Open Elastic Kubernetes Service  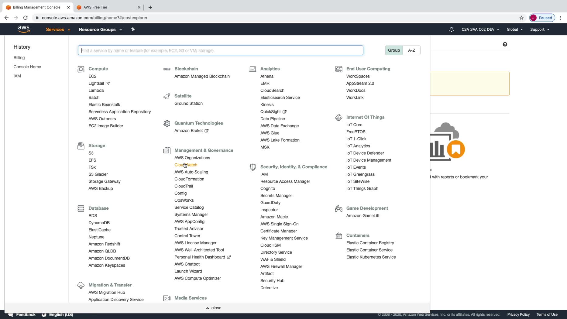coord(371,257)
